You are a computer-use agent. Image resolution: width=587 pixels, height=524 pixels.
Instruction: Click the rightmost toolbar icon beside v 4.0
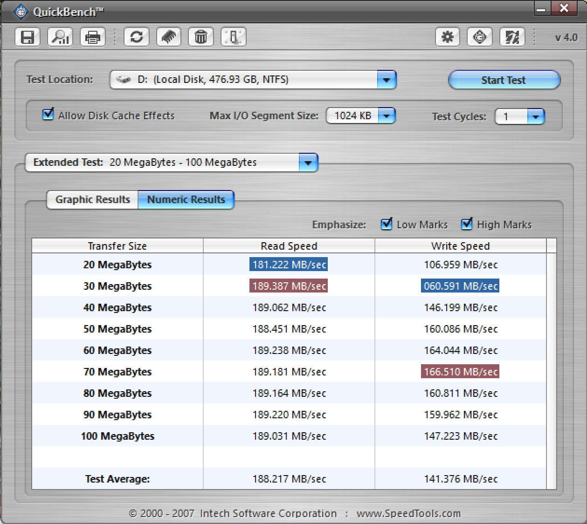click(x=512, y=37)
